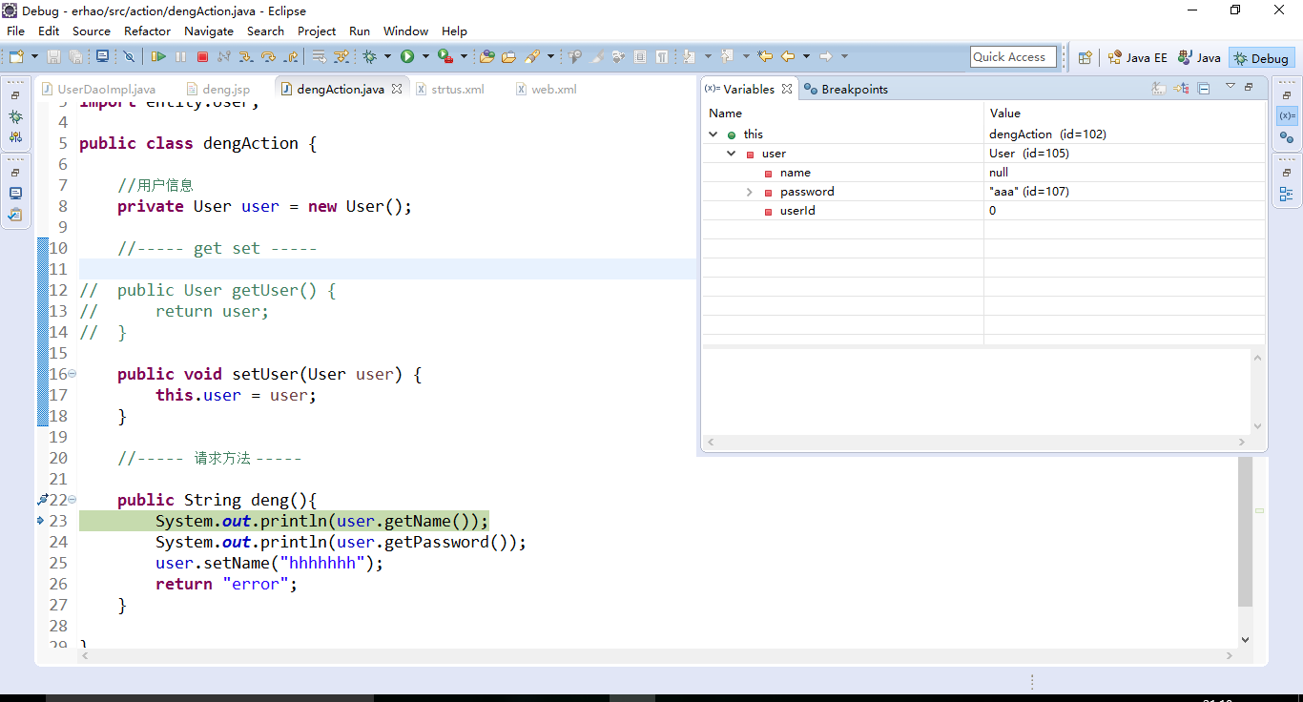Switch to the strtus.xml editor tab
The width and height of the screenshot is (1303, 702).
(449, 89)
